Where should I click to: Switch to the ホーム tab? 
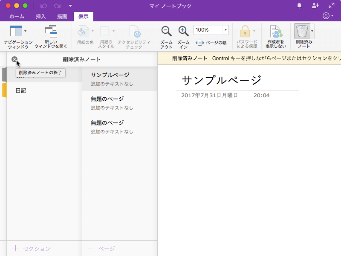pyautogui.click(x=17, y=17)
